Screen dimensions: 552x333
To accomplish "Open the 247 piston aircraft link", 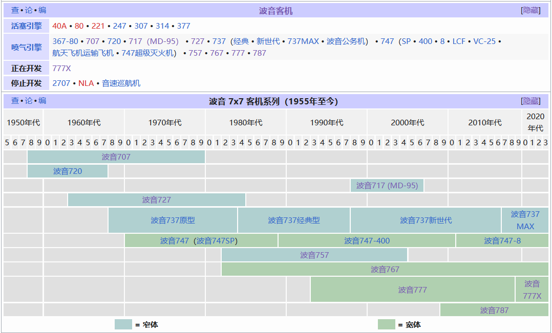I will 119,26.
